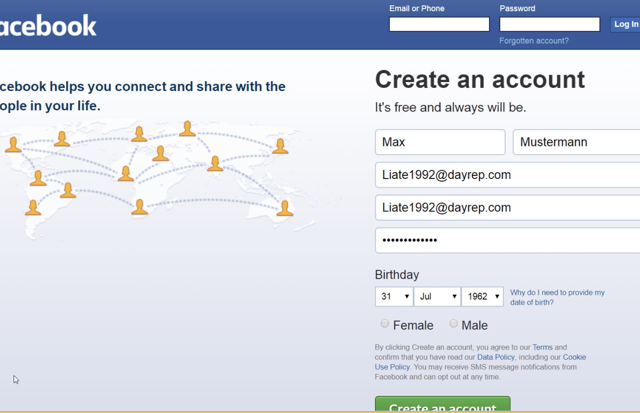This screenshot has height=413, width=640.
Task: Open the birthday day dropdown showing 31
Action: pyautogui.click(x=394, y=296)
